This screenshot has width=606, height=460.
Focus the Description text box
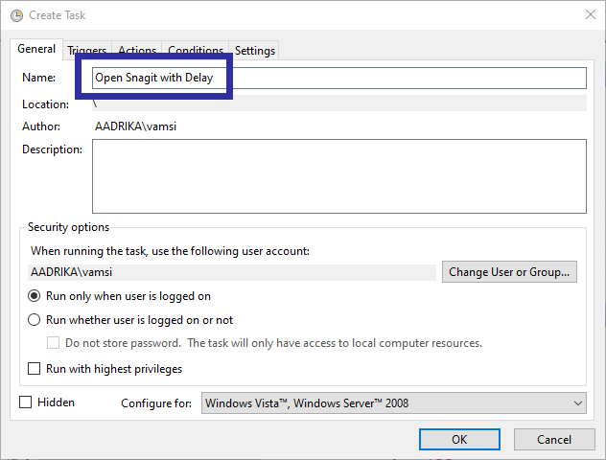(x=338, y=175)
